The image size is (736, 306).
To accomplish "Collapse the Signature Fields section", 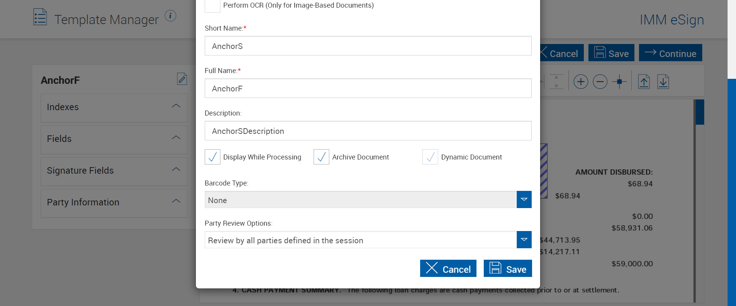I will [176, 169].
